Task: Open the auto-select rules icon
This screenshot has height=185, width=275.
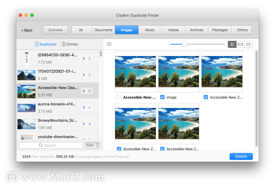Action: tap(109, 44)
